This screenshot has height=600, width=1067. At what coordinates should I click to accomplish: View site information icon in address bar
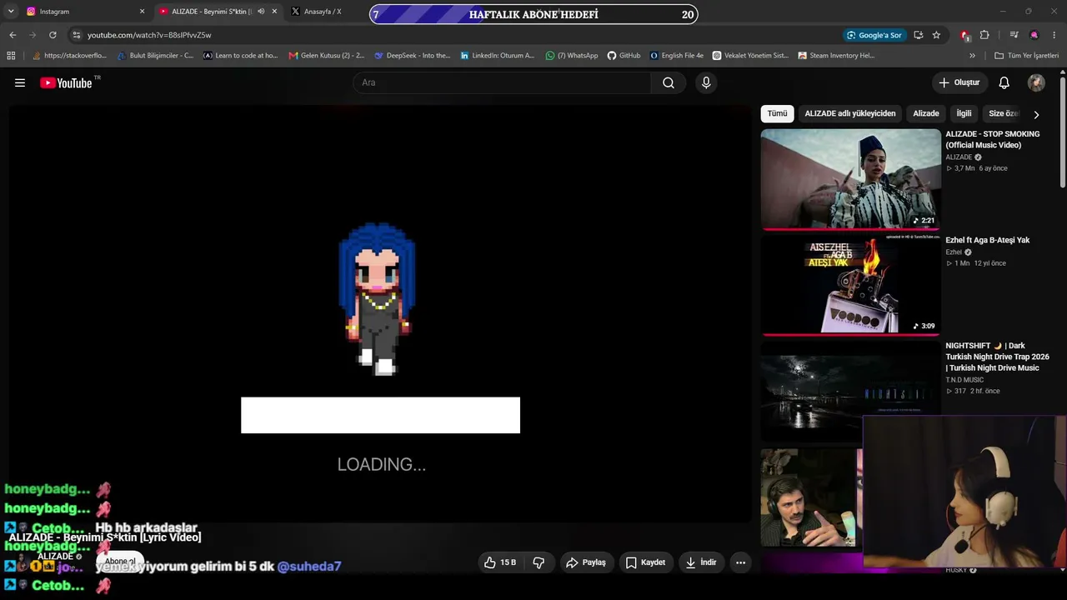tap(76, 35)
